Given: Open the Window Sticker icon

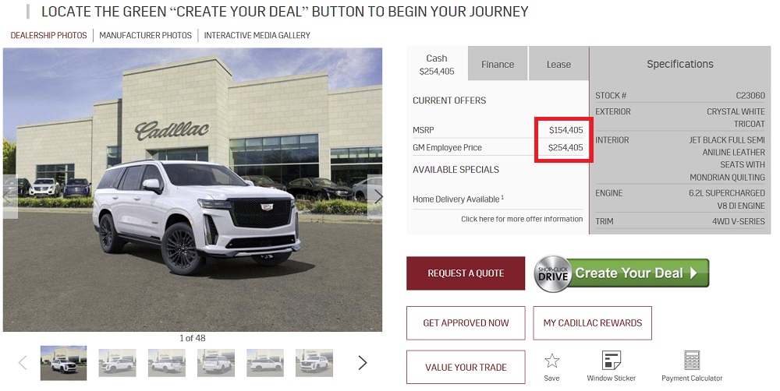Looking at the screenshot, I should pos(612,361).
